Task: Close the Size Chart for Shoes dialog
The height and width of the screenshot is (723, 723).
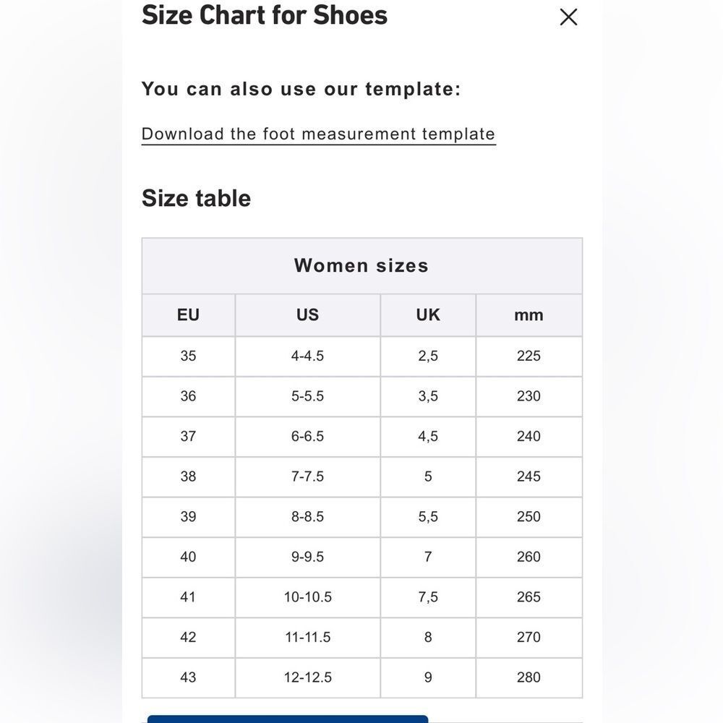Action: (568, 17)
